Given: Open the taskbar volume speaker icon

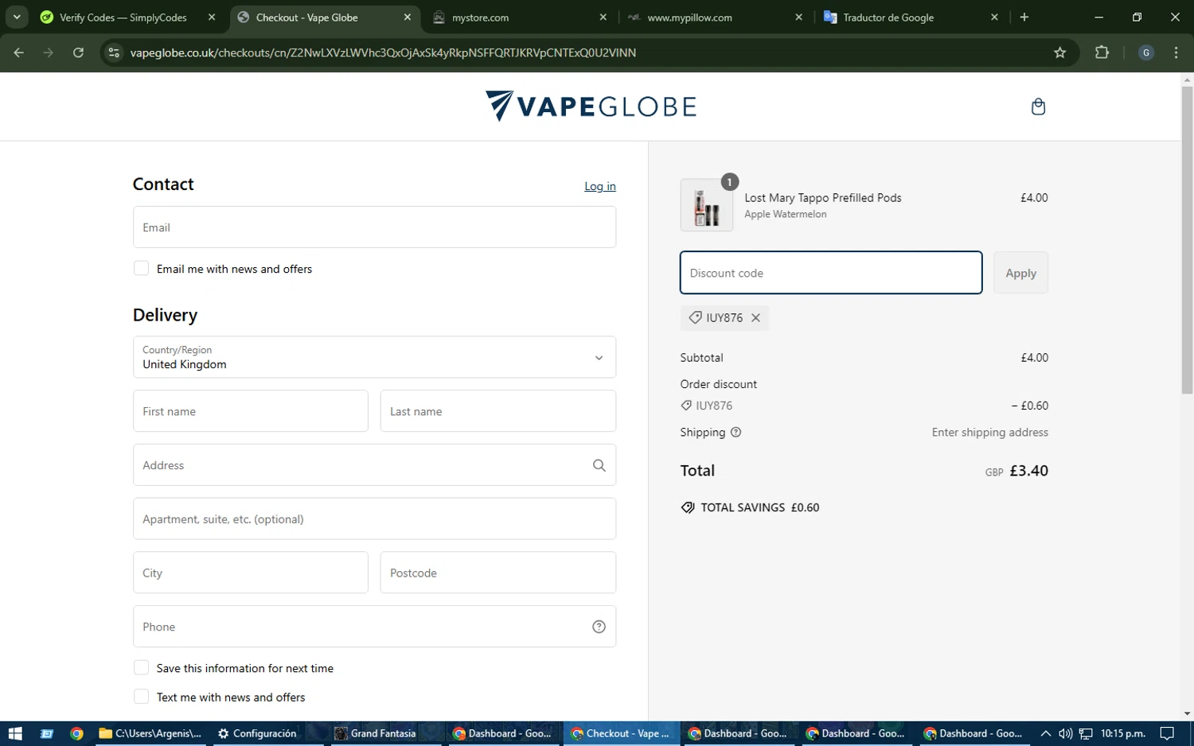Looking at the screenshot, I should click(x=1065, y=733).
